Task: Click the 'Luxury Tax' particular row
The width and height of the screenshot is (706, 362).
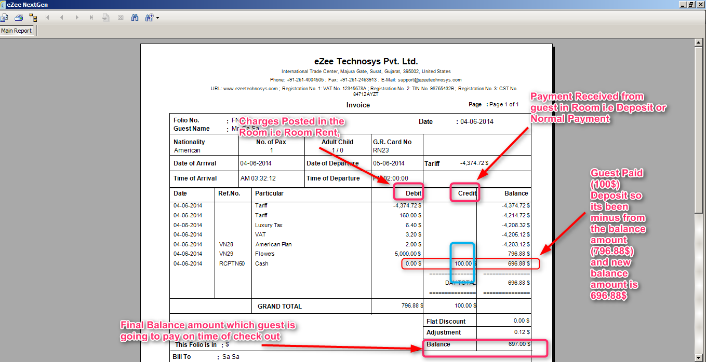Action: [x=268, y=225]
